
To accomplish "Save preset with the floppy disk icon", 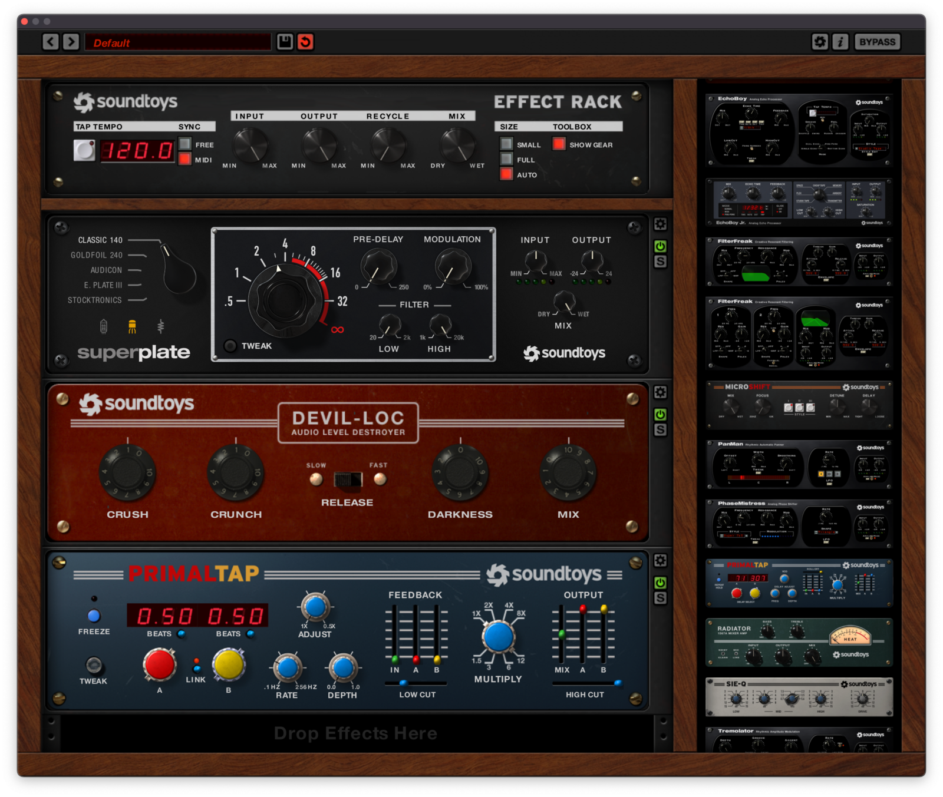I will (285, 42).
